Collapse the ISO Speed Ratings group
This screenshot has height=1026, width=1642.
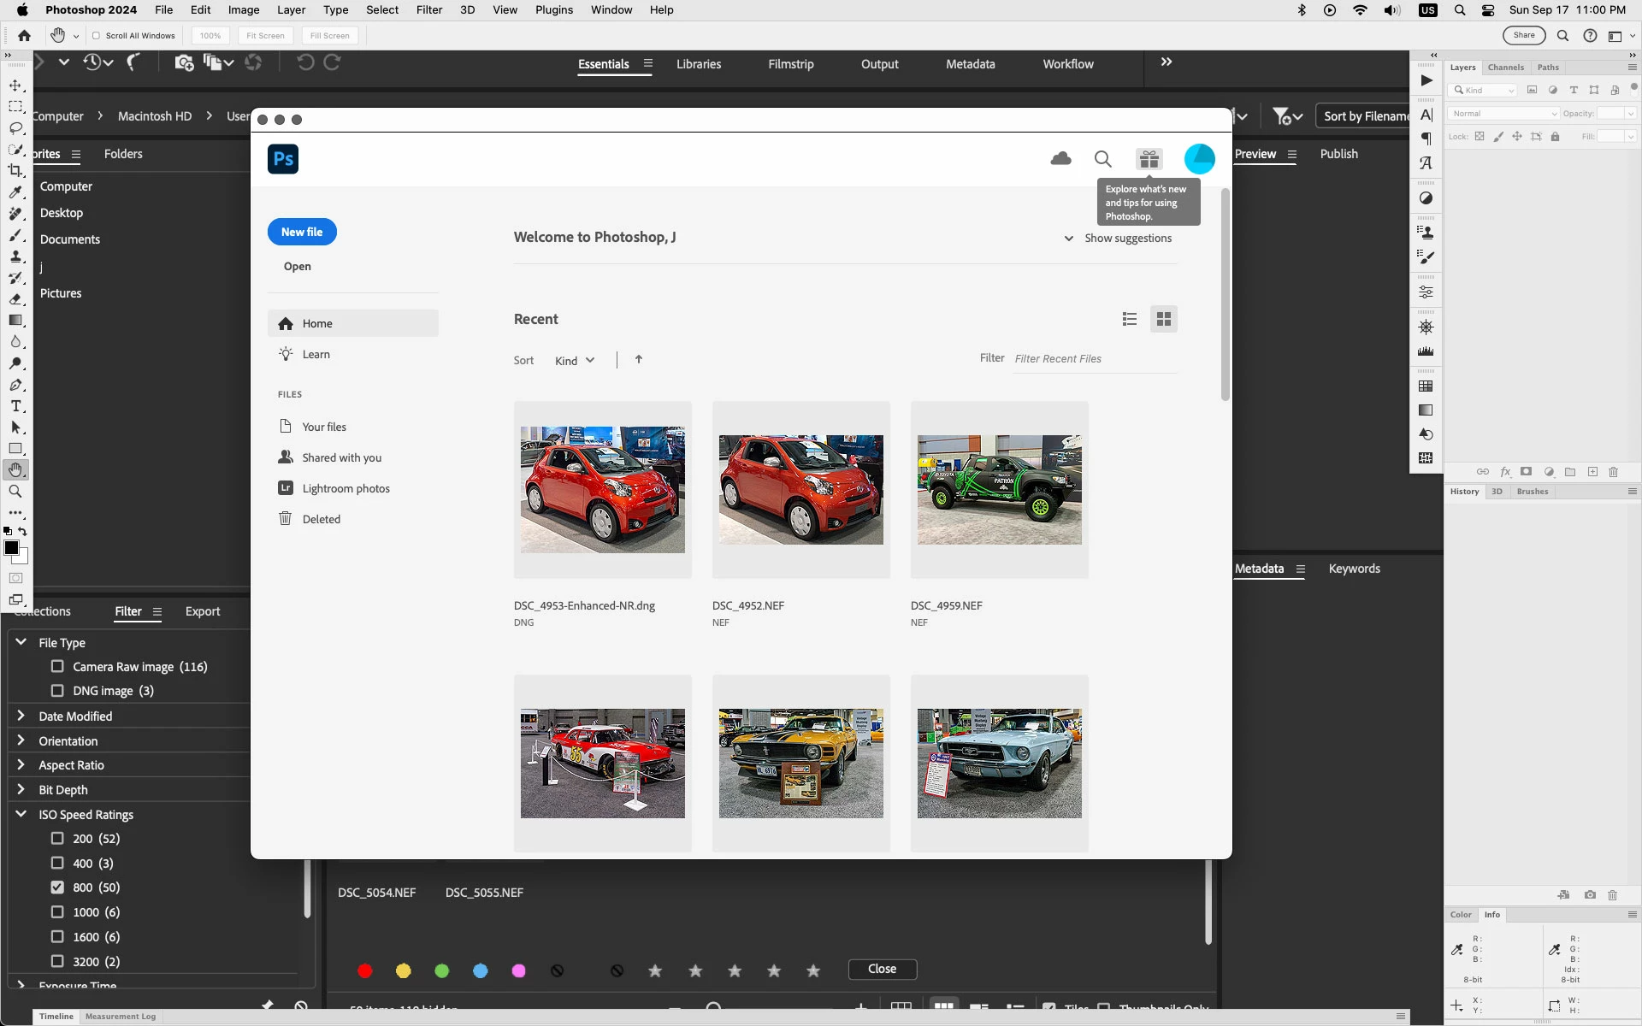click(21, 814)
